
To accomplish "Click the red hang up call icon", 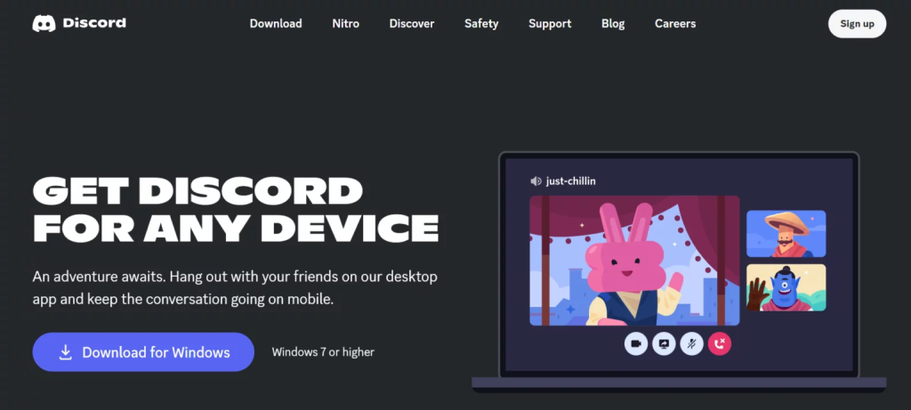I will click(x=719, y=344).
